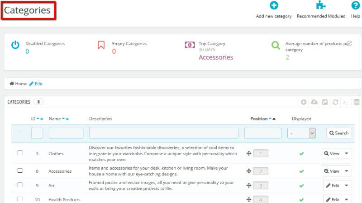Click the Art category name
Viewport: 362px width, 203px height.
pos(52,185)
